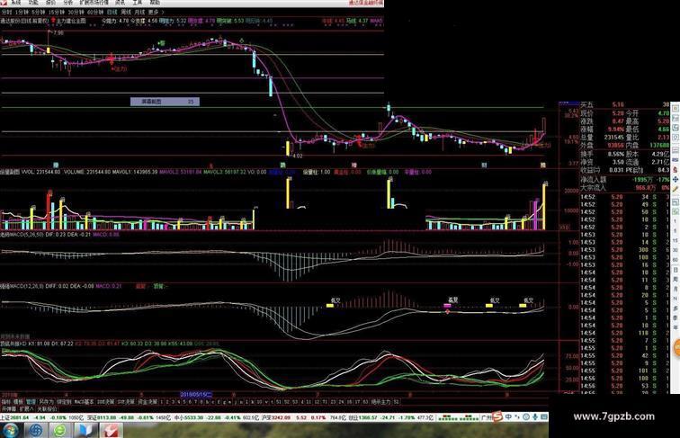Screen dimensions: 680x438
Task: Click the topmost icon of right sidebar
Action: tap(676, 107)
